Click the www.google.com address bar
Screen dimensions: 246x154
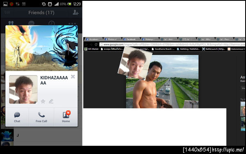click(x=172, y=44)
